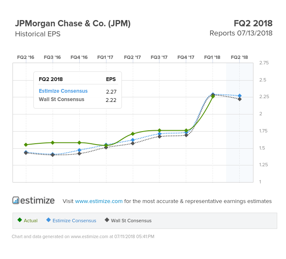Click the FQ3 '17 Wall St gray data point
This screenshot has width=286, height=259.
[159, 137]
